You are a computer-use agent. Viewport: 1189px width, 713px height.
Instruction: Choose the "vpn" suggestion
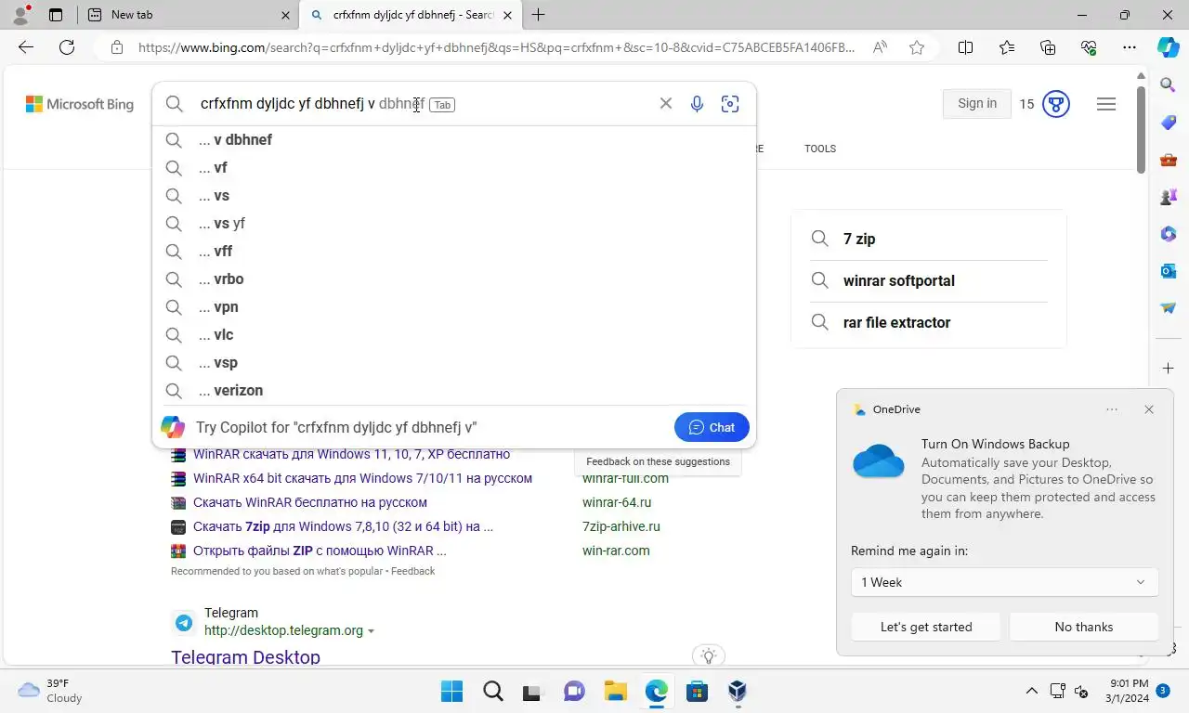tap(453, 307)
